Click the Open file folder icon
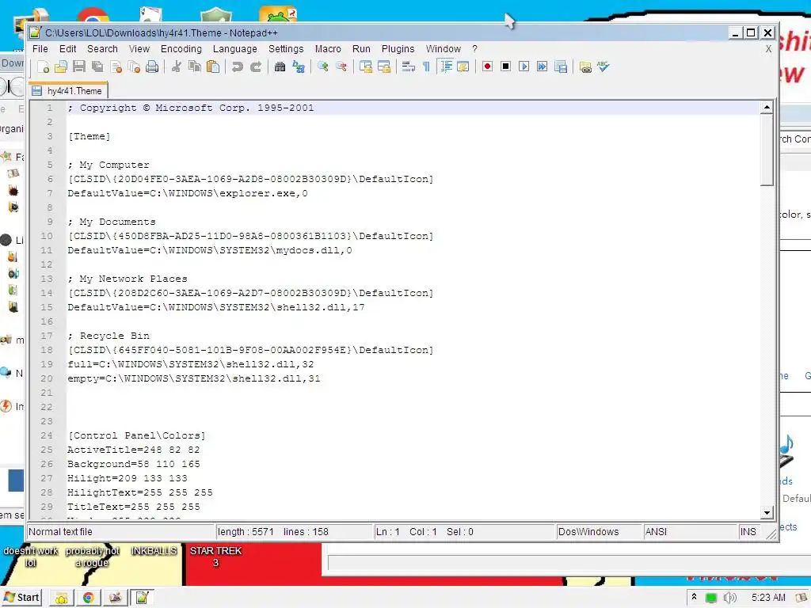Viewport: 811px width, 608px height. click(x=61, y=66)
